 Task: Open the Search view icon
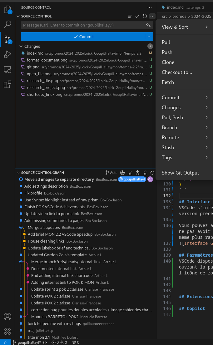point(7,24)
